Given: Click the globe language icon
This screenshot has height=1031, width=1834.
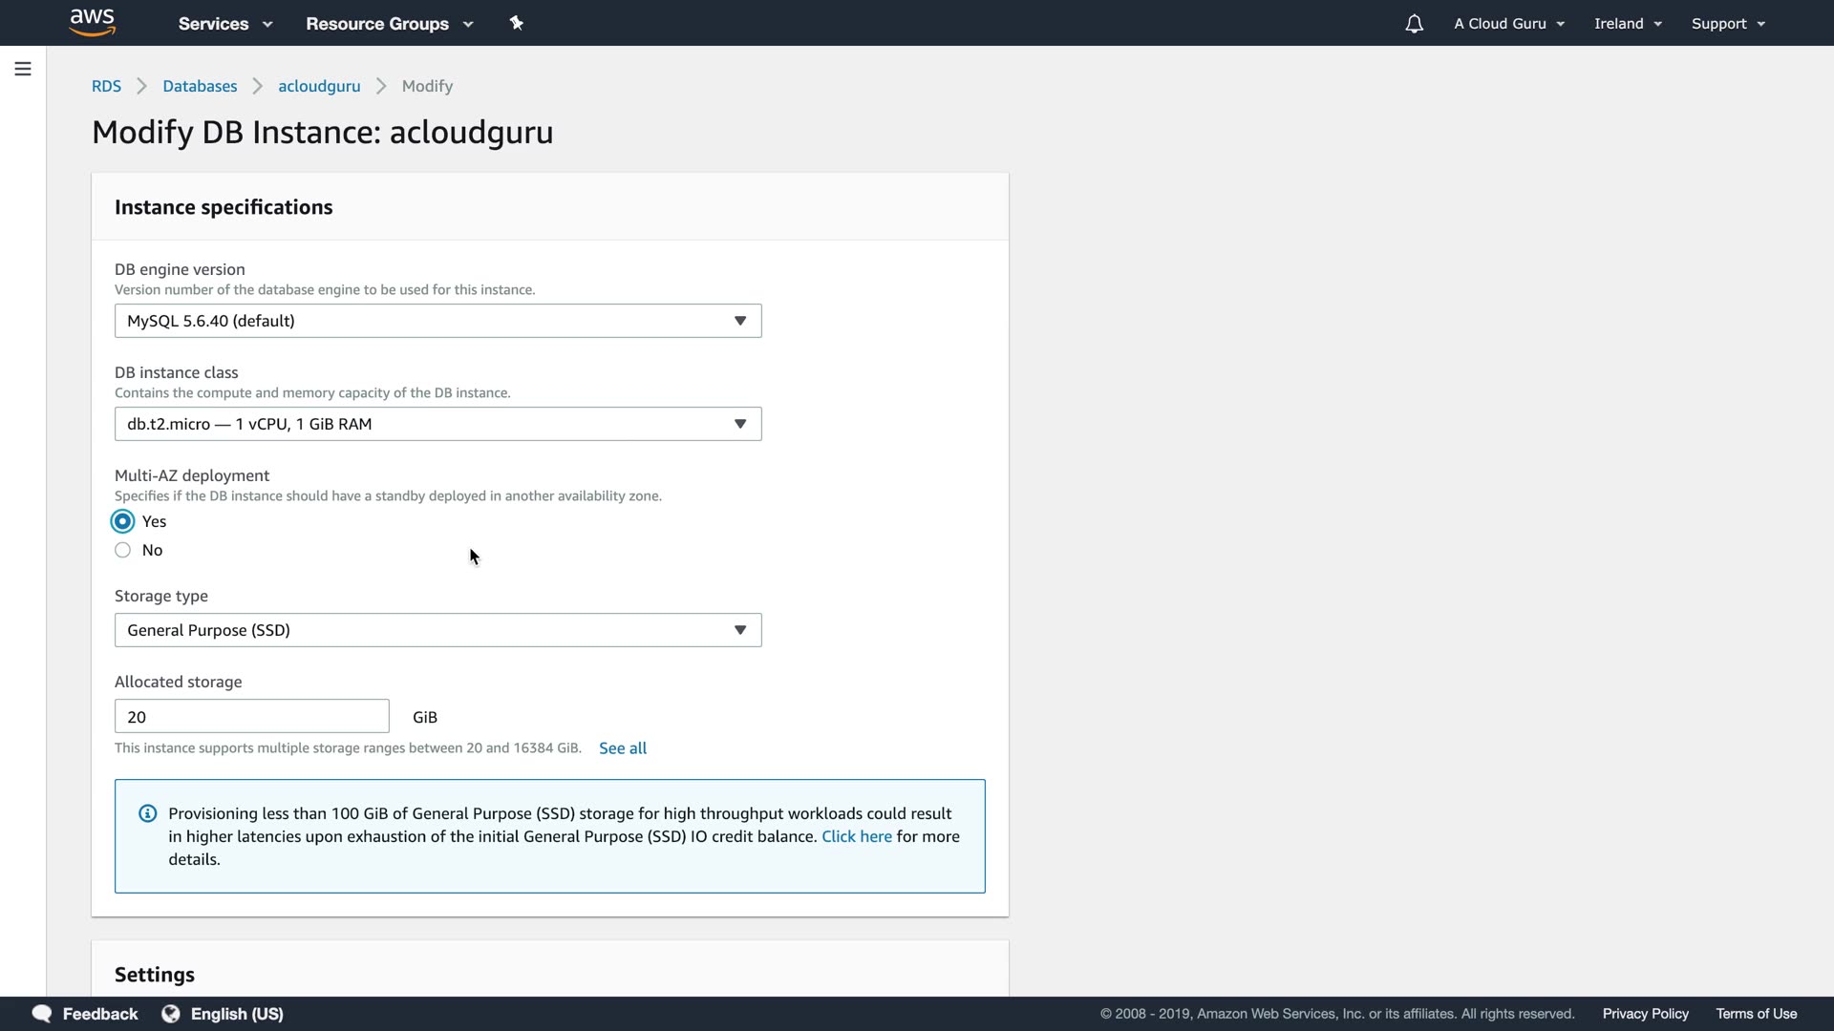Looking at the screenshot, I should (x=171, y=1014).
